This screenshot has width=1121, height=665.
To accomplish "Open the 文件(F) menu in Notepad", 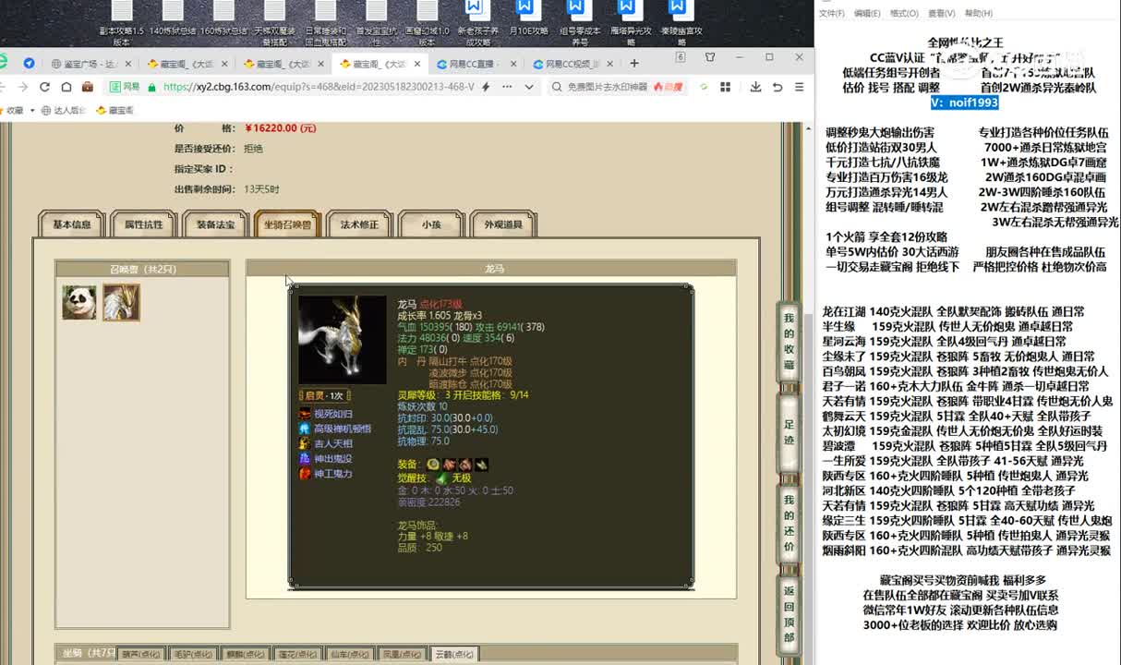I will 832,13.
